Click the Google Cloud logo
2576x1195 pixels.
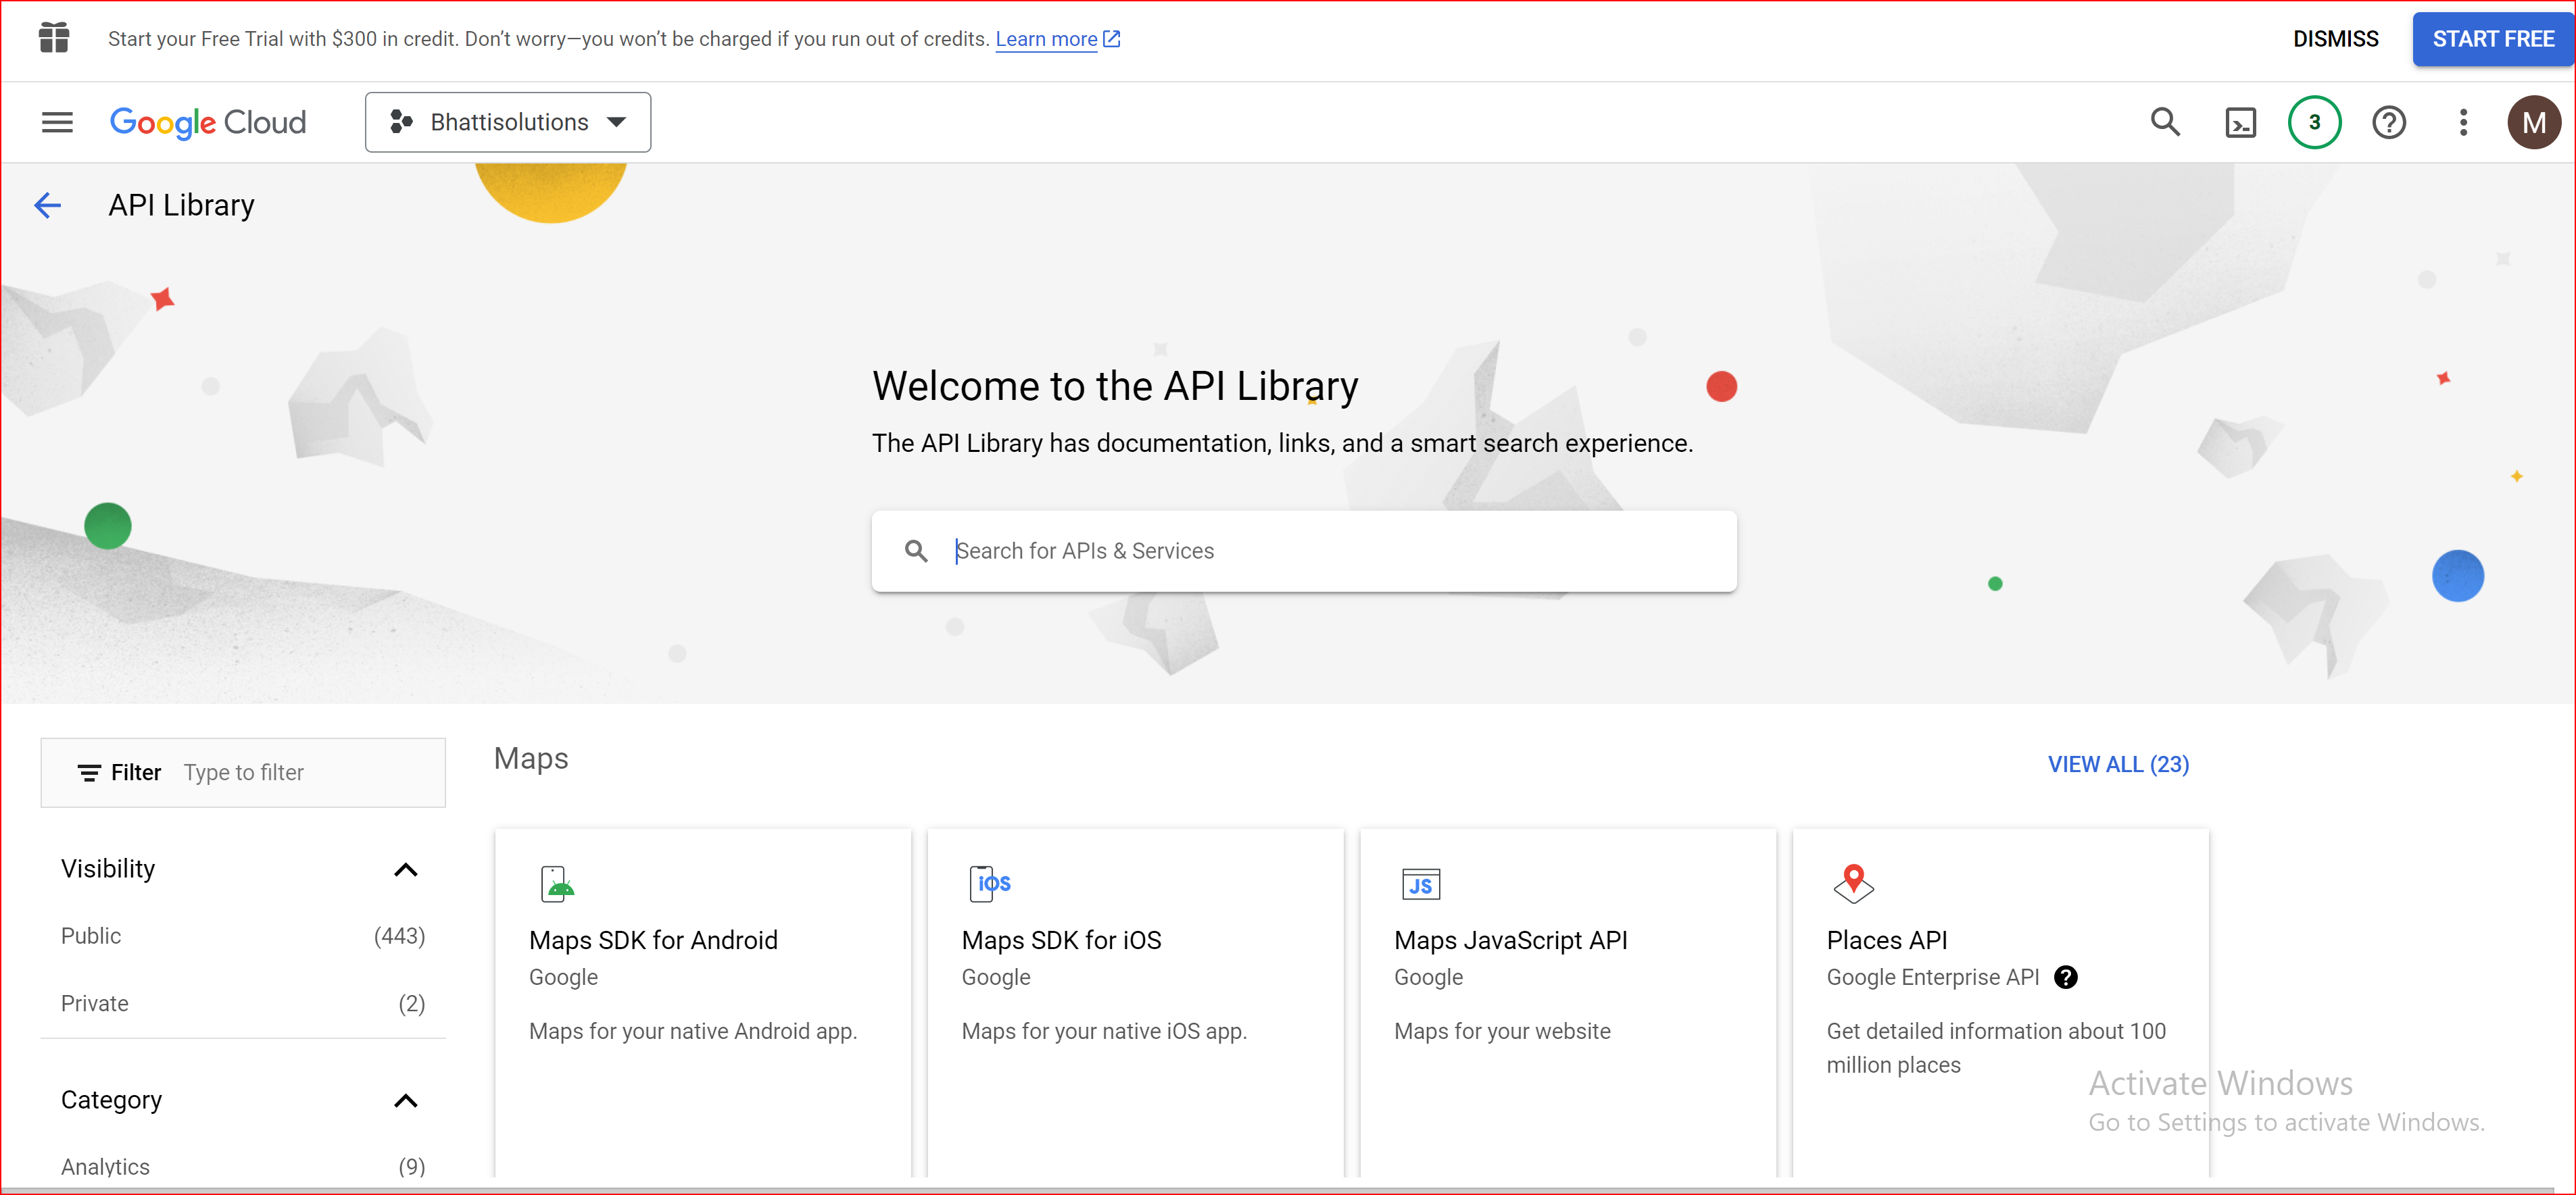(208, 122)
